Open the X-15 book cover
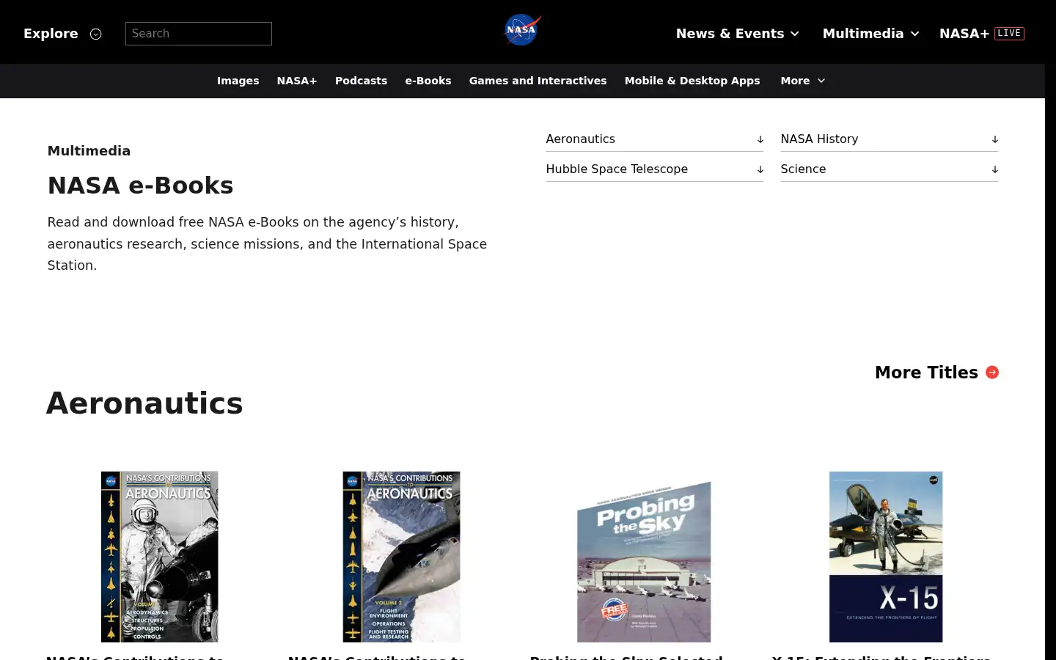Image resolution: width=1056 pixels, height=660 pixels. pos(886,557)
